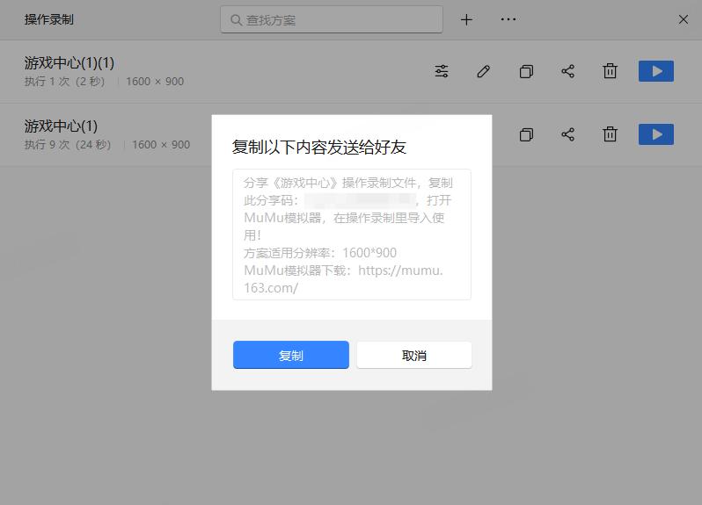Click the pencil edit icon for 游戏中心(1)(1)
Screen dimensions: 702x505
[x=483, y=71]
